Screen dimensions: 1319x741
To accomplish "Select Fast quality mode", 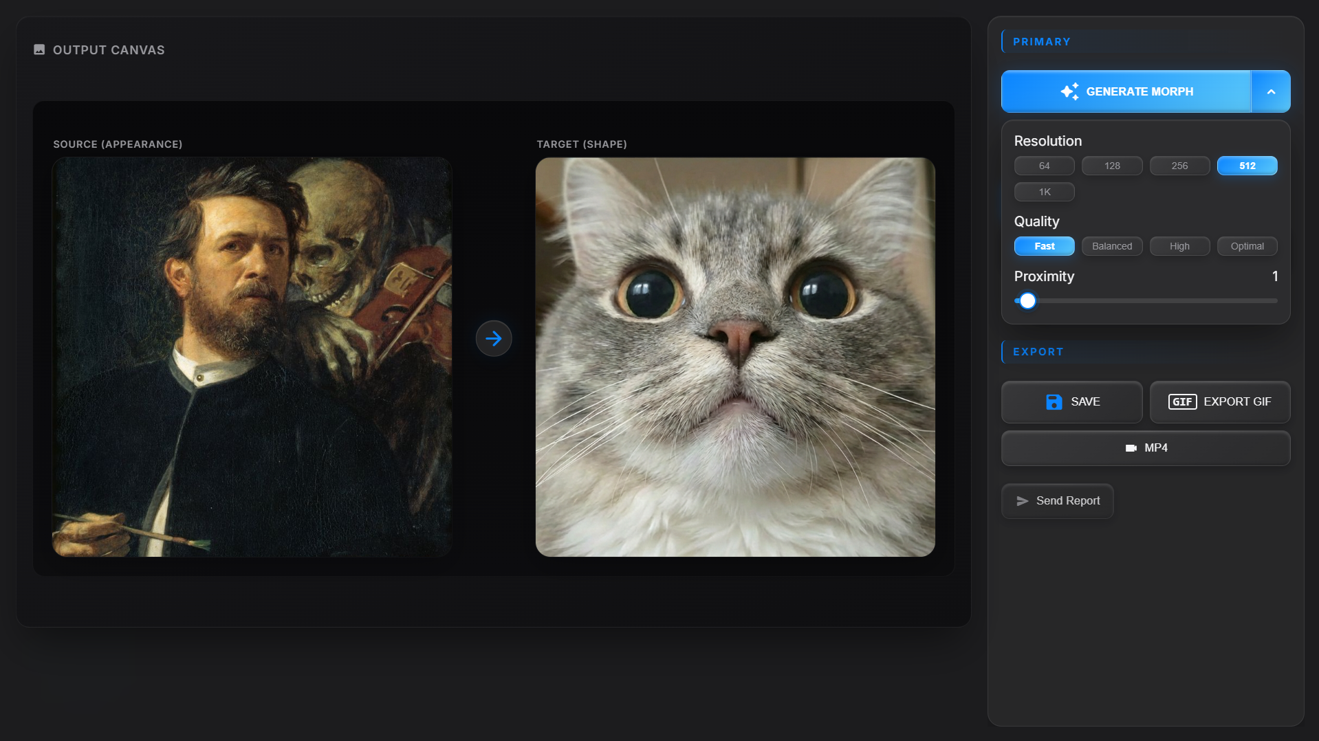I will [x=1044, y=246].
